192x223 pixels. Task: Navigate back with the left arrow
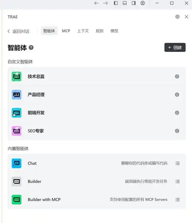pos(97,3)
